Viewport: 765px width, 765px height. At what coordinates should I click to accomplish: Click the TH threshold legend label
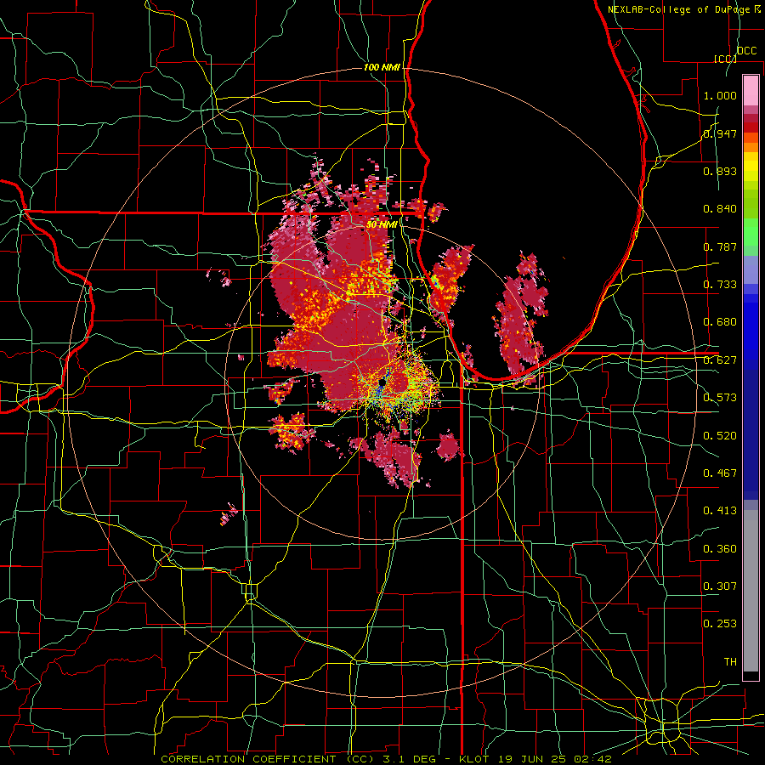tap(730, 662)
